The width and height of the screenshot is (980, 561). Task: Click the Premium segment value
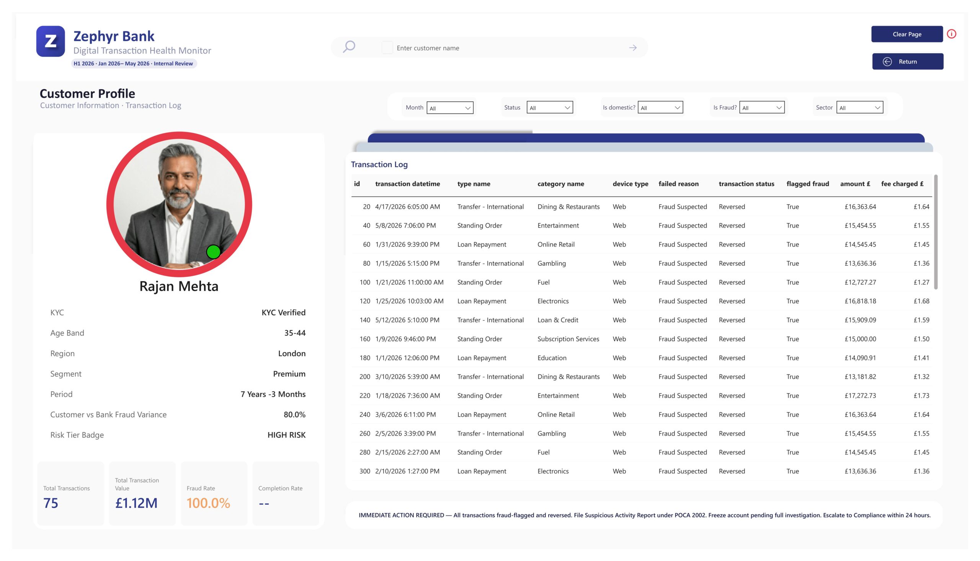[x=289, y=374]
